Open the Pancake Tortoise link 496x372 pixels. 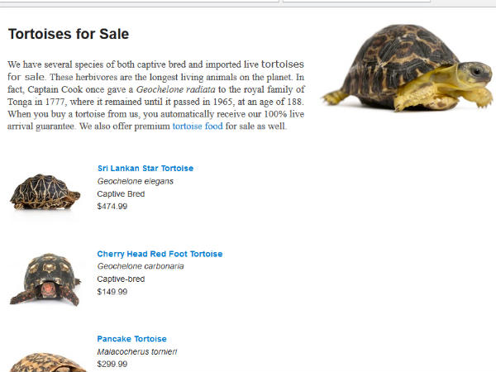131,339
